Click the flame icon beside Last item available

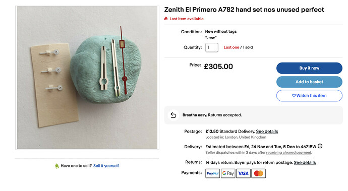166,19
